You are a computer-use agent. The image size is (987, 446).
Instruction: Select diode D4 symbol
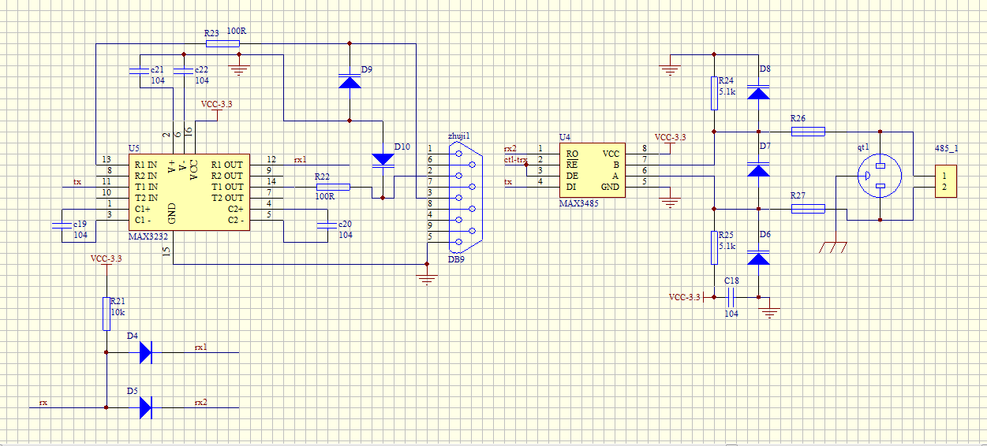click(145, 352)
